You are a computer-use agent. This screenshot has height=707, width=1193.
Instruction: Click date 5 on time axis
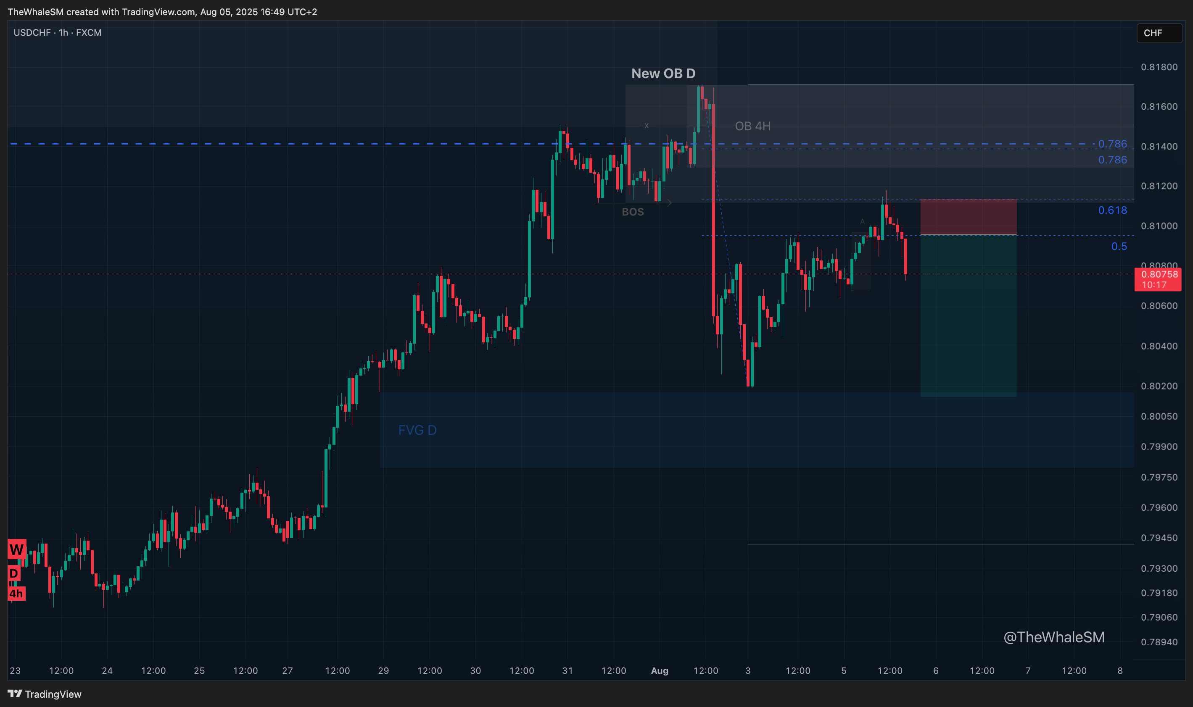(844, 670)
